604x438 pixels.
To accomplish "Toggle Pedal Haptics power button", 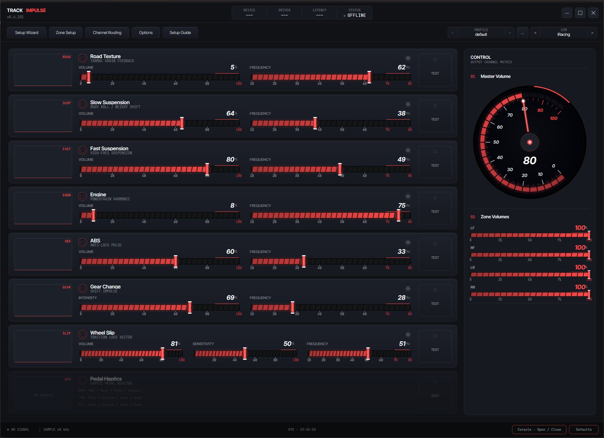I will 83,380.
